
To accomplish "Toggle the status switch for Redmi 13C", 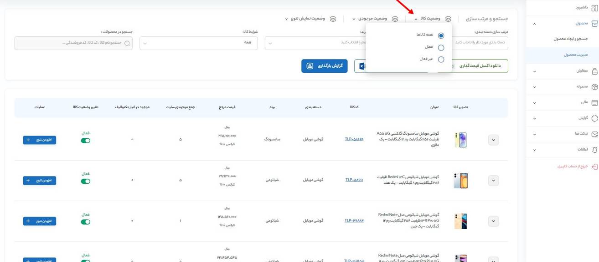I will click(x=85, y=181).
